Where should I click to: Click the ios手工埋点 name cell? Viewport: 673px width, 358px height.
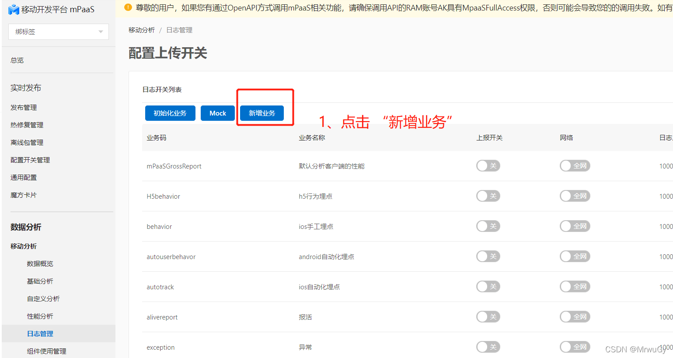pyautogui.click(x=316, y=227)
